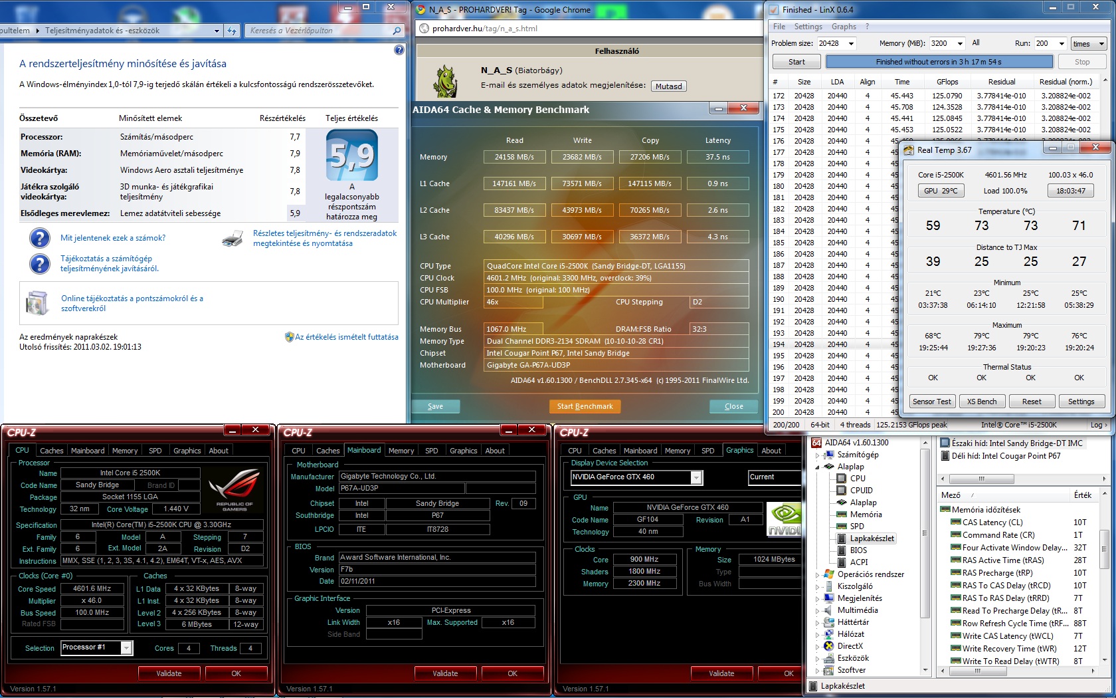Screen dimensions: 1116x698
Task: Click the Háttértár storage icon in AIDA64
Action: (828, 622)
